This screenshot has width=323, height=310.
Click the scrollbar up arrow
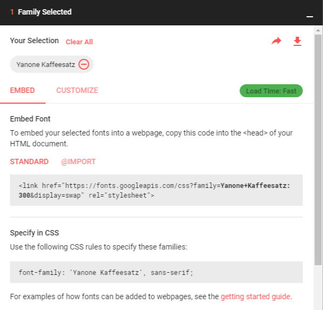(318, 30)
